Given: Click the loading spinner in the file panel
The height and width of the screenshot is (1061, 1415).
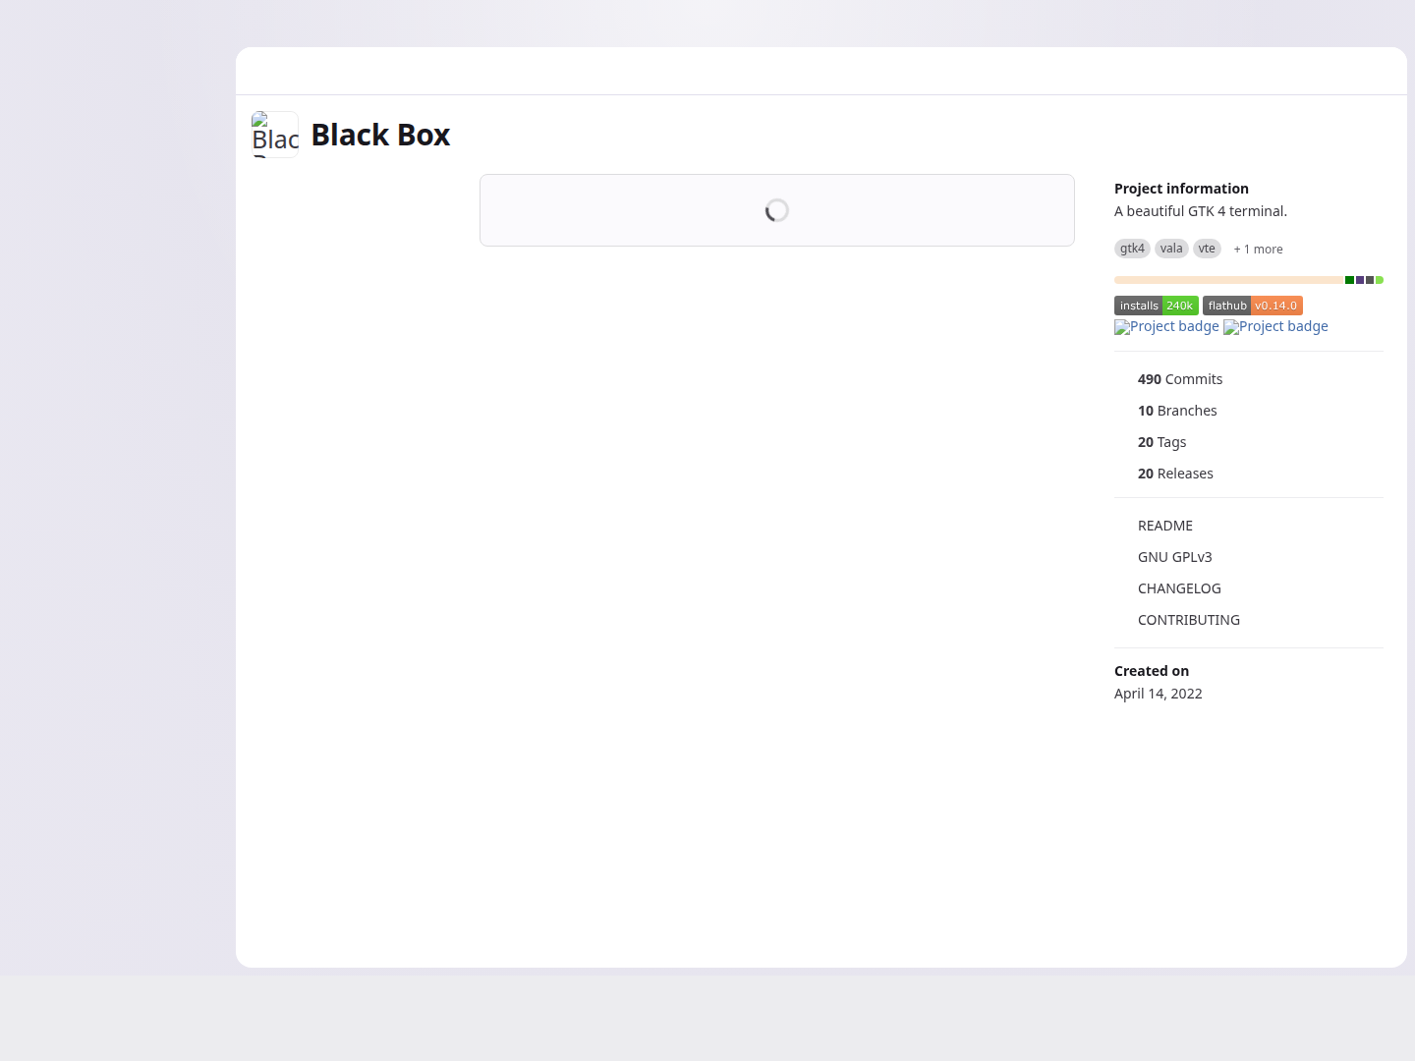Looking at the screenshot, I should coord(777,210).
